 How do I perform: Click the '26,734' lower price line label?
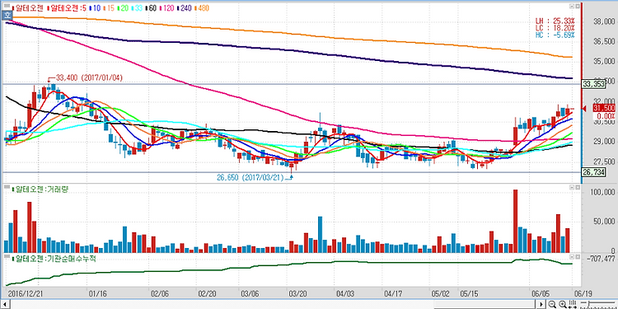pyautogui.click(x=593, y=172)
